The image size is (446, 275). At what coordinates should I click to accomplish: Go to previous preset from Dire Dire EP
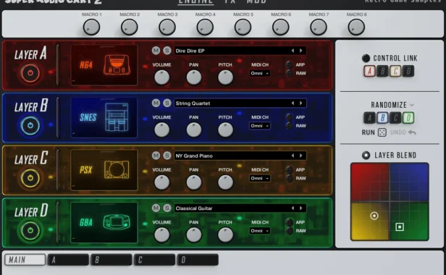293,51
